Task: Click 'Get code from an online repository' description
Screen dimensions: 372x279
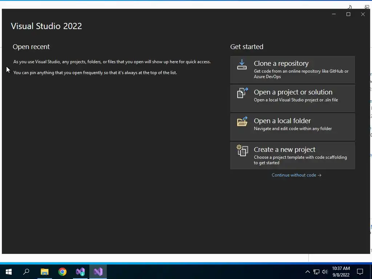Action: tap(301, 74)
